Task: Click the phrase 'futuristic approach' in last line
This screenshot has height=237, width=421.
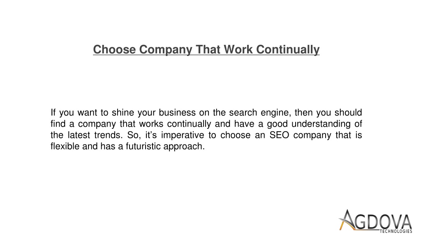Action: coord(165,146)
